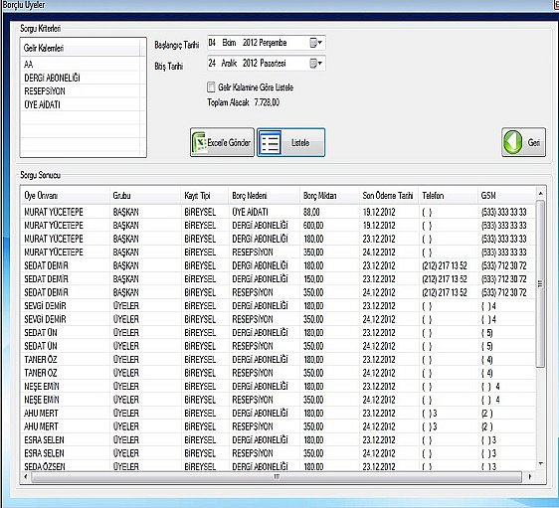Select RESEPSİYON income item
The width and height of the screenshot is (559, 508).
45,91
